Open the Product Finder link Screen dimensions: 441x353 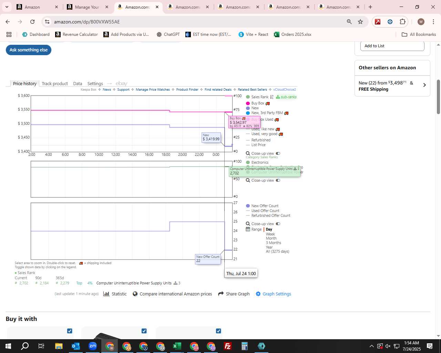click(187, 90)
